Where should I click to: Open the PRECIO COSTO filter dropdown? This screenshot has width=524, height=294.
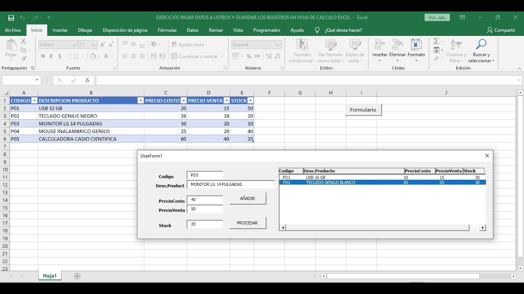click(184, 100)
